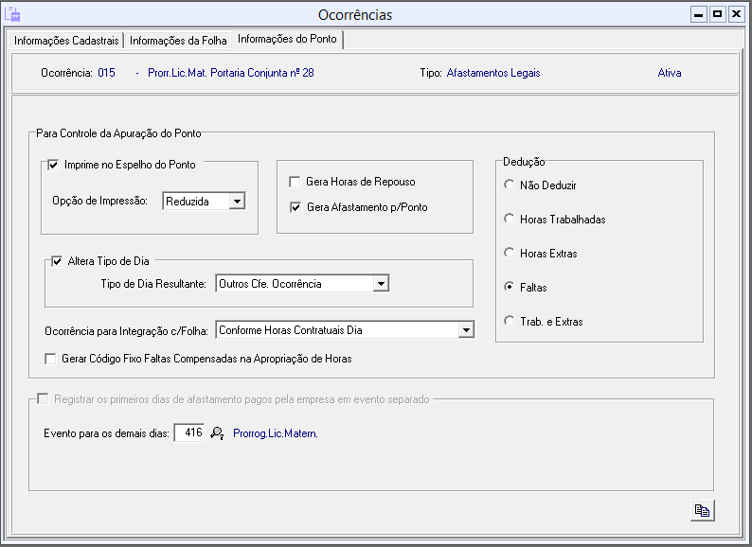Minimize the Ocorrências window
The image size is (752, 547).
click(x=699, y=14)
